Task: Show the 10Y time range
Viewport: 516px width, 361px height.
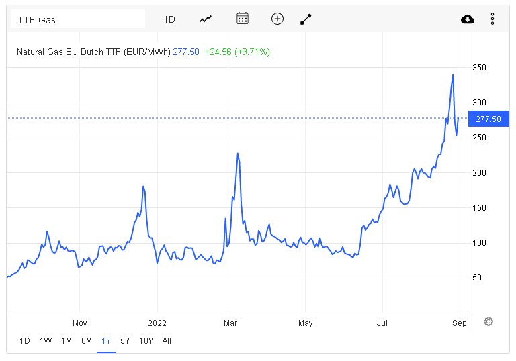Action: (x=146, y=341)
